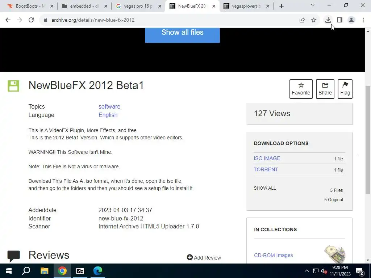Download the ISO IMAGE file
The image size is (371, 278).
[267, 158]
